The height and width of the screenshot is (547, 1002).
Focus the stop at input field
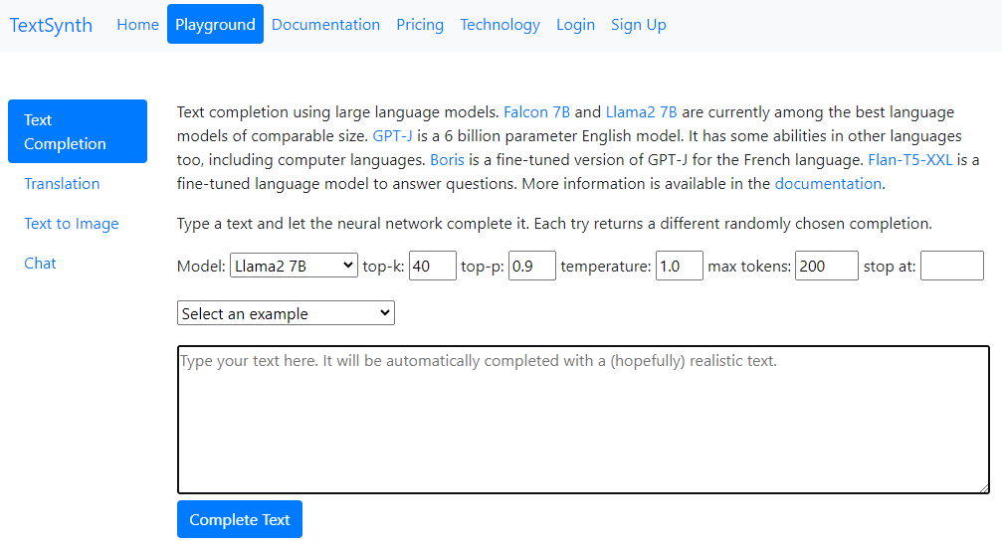point(951,266)
